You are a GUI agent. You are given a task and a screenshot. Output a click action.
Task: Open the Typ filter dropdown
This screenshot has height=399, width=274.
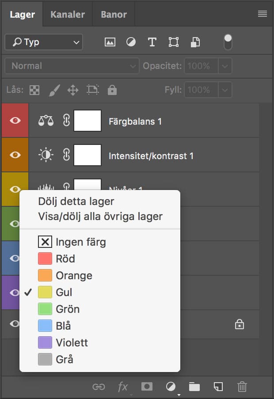(44, 42)
